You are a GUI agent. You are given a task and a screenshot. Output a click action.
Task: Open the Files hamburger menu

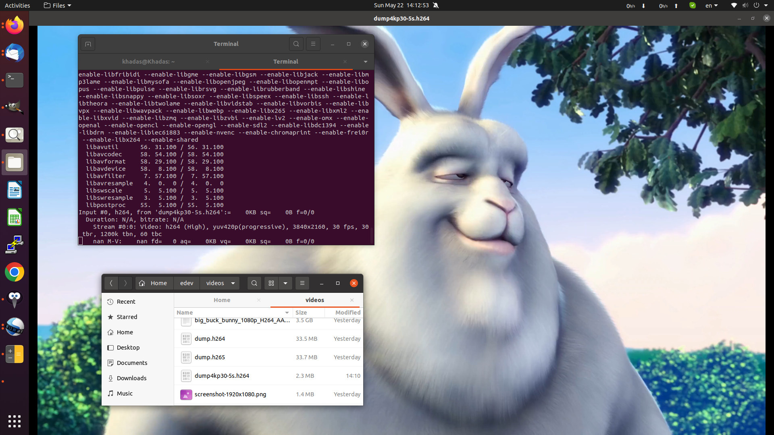(x=302, y=283)
